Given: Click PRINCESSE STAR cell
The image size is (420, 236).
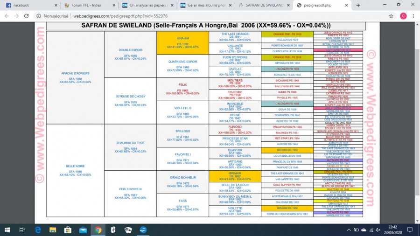Looking at the screenshot, I should pyautogui.click(x=235, y=141).
